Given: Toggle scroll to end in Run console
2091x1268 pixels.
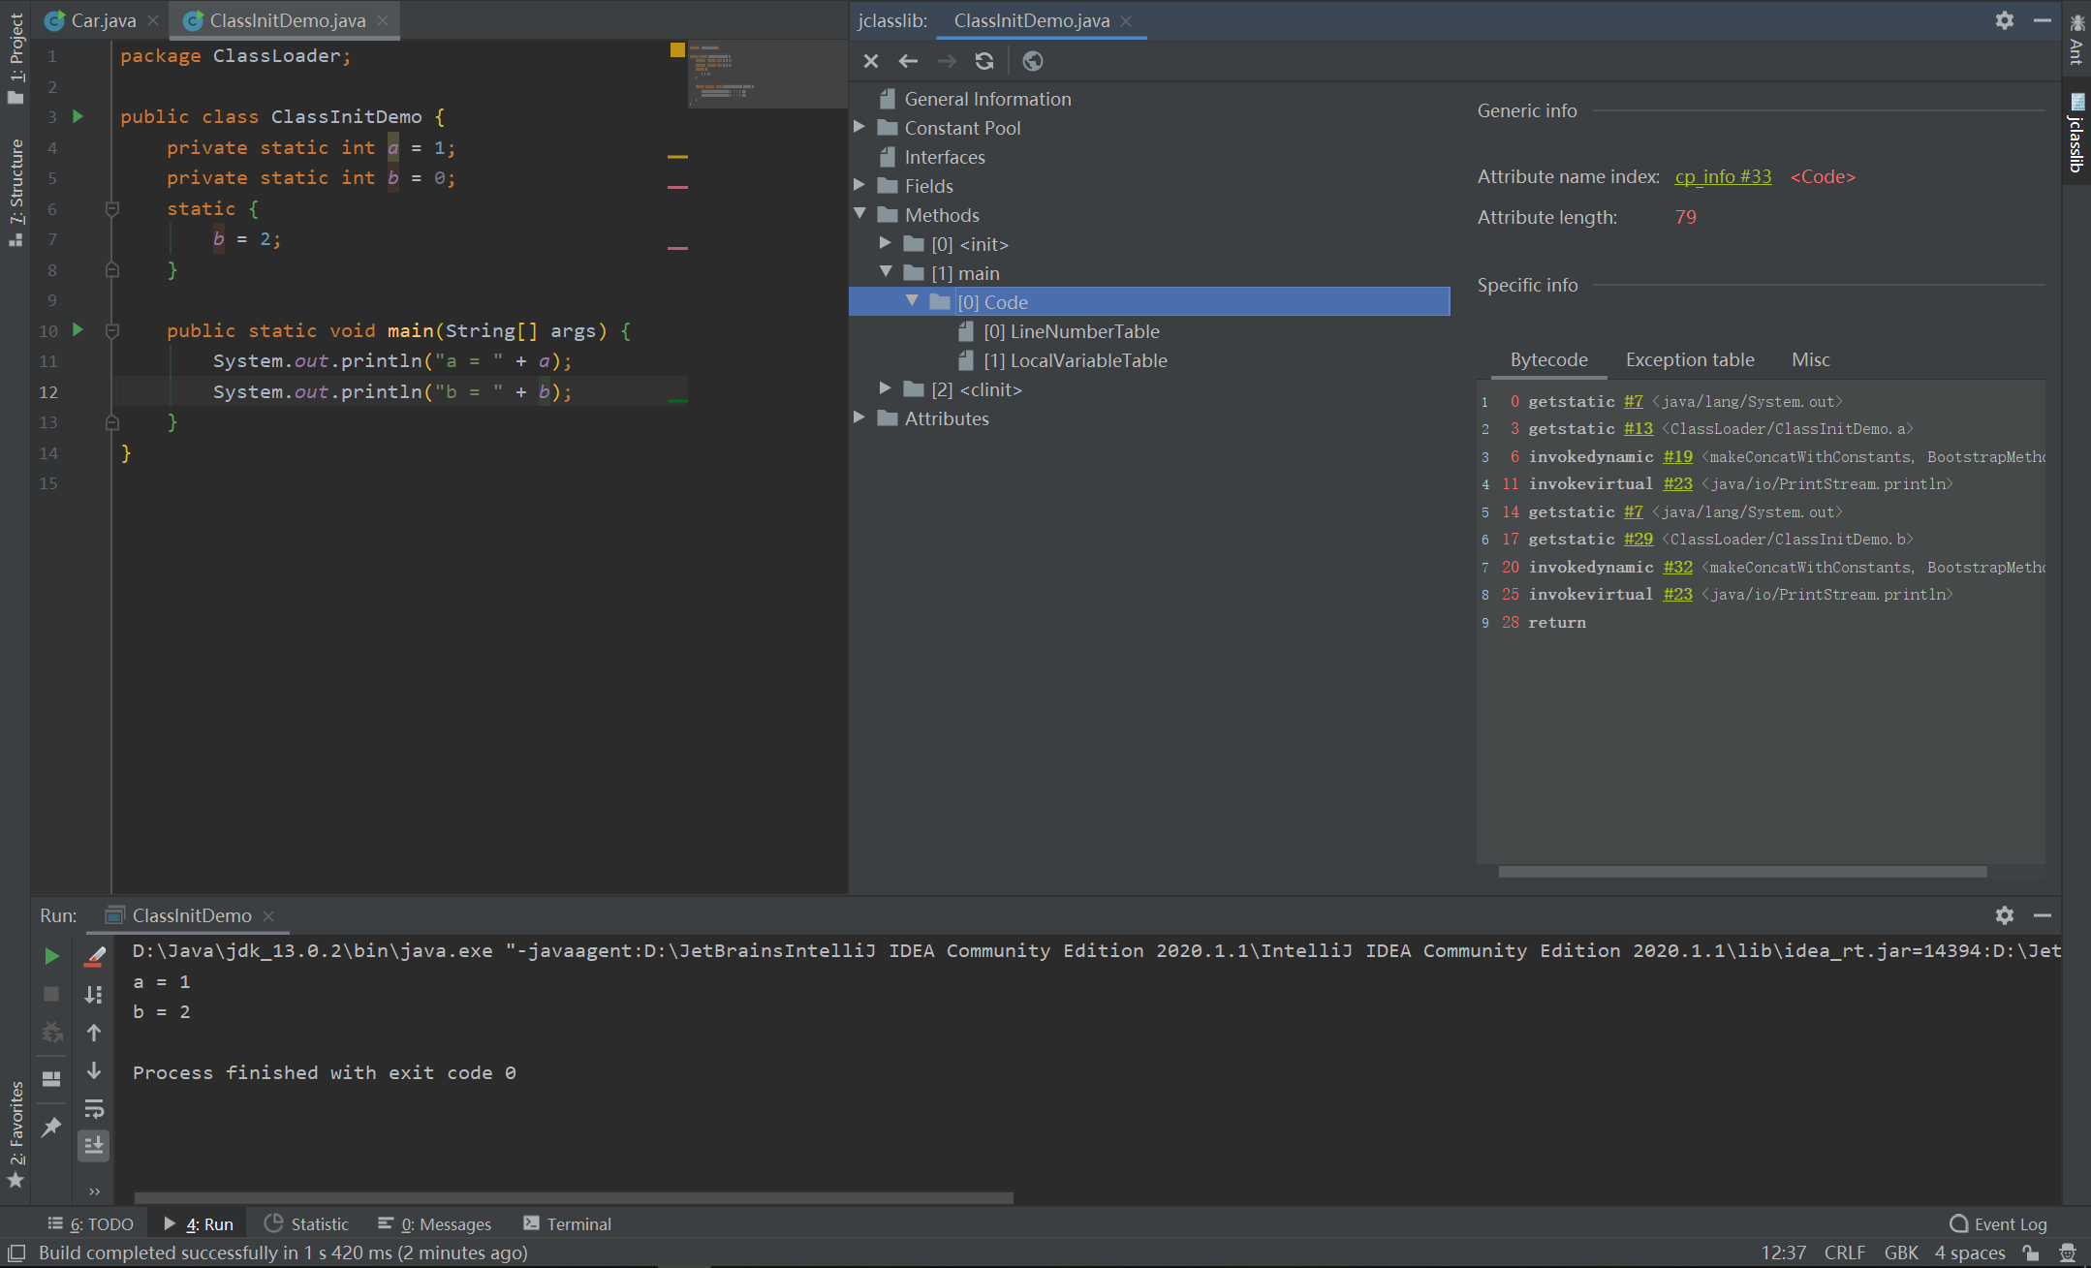Looking at the screenshot, I should coord(94,1146).
